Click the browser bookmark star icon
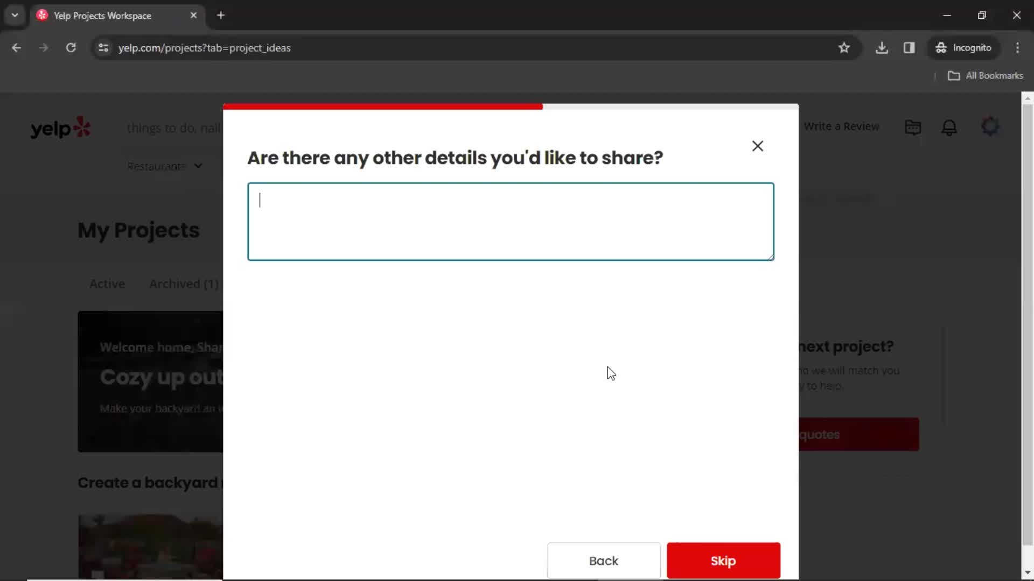This screenshot has height=581, width=1034. (x=844, y=47)
